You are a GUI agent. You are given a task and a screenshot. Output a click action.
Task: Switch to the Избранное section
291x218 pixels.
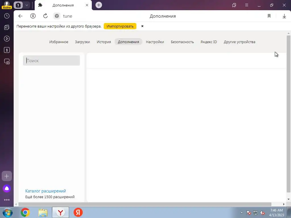tap(59, 42)
